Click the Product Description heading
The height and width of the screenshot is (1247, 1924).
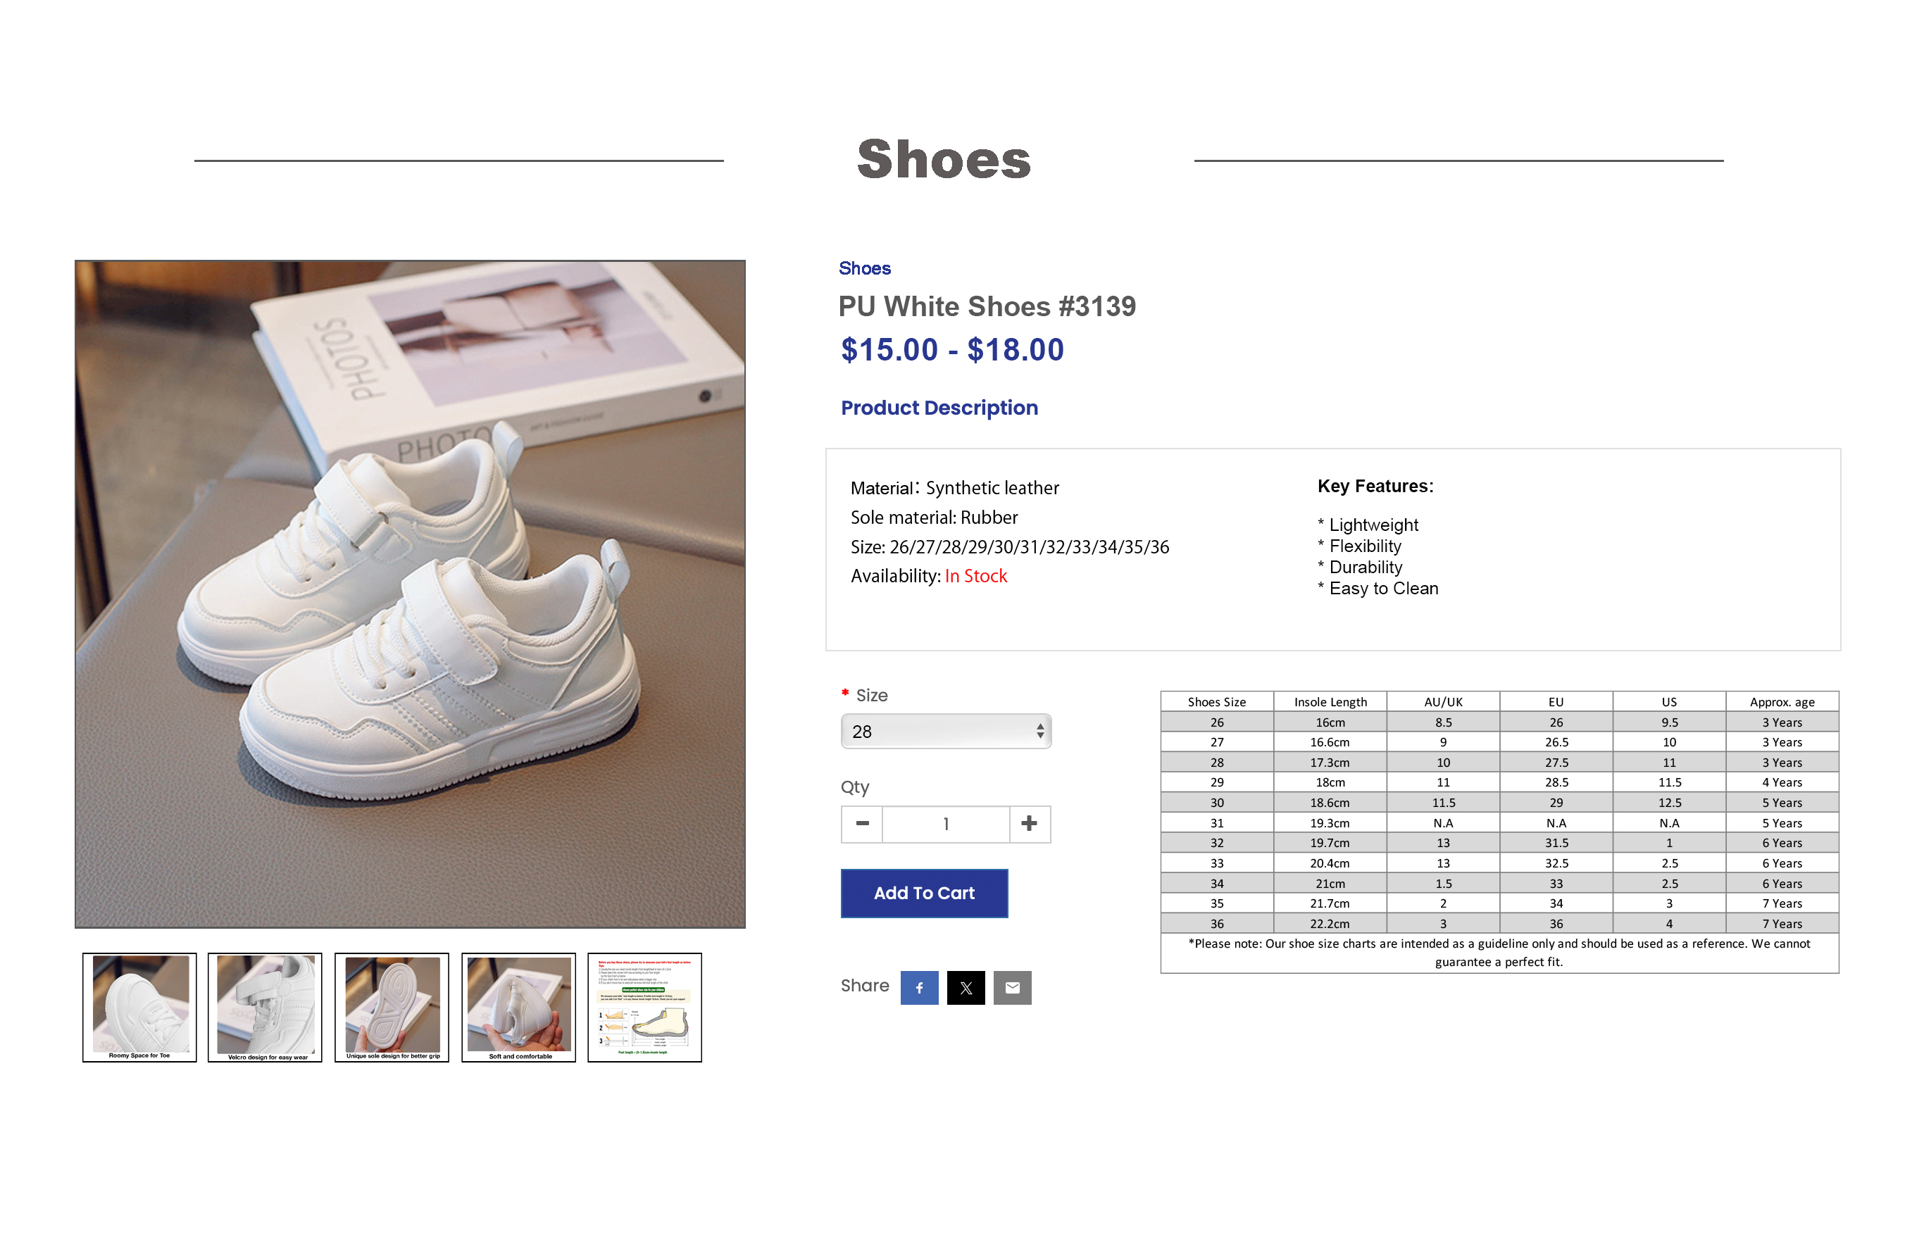(x=939, y=408)
